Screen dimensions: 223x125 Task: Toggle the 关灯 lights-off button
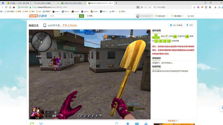click(x=190, y=25)
